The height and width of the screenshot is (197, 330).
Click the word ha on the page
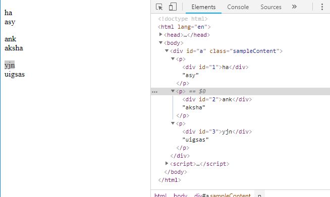tap(9, 13)
